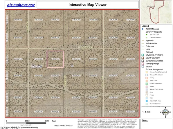Click parcel label 245-08-081

[x=76, y=59]
